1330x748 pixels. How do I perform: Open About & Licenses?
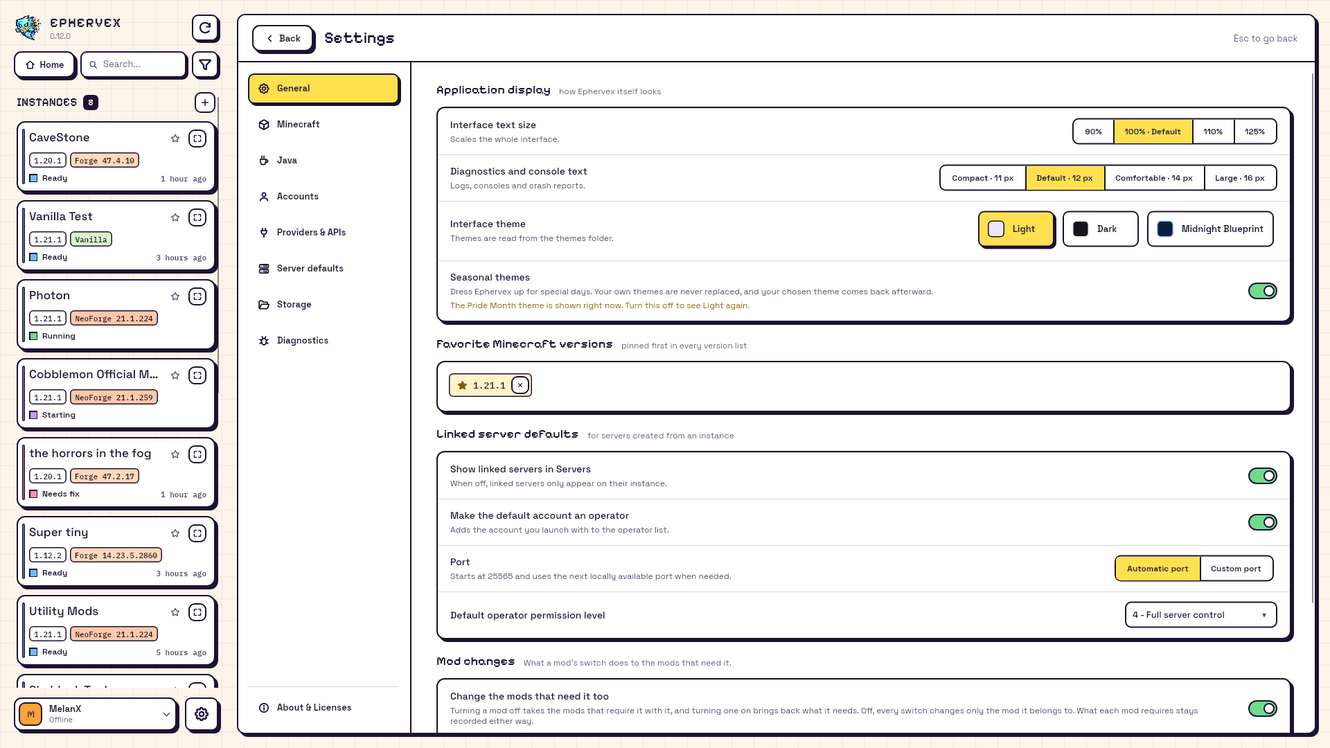pyautogui.click(x=323, y=708)
